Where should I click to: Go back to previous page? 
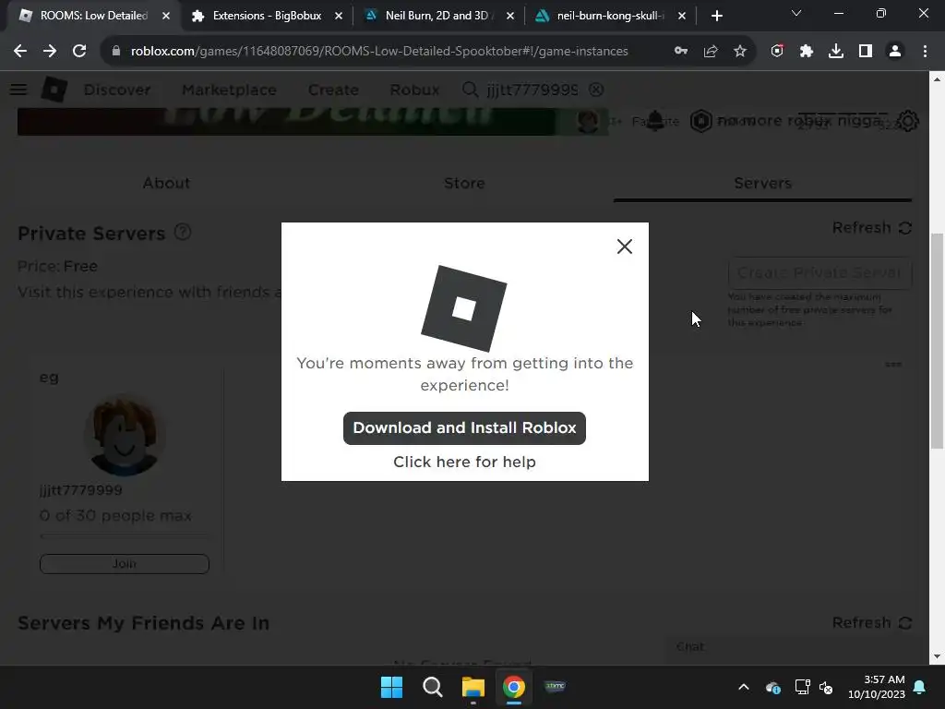20,52
